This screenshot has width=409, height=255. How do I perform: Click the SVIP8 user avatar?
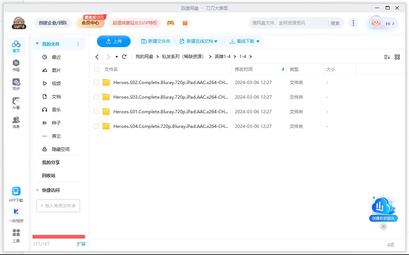click(19, 23)
